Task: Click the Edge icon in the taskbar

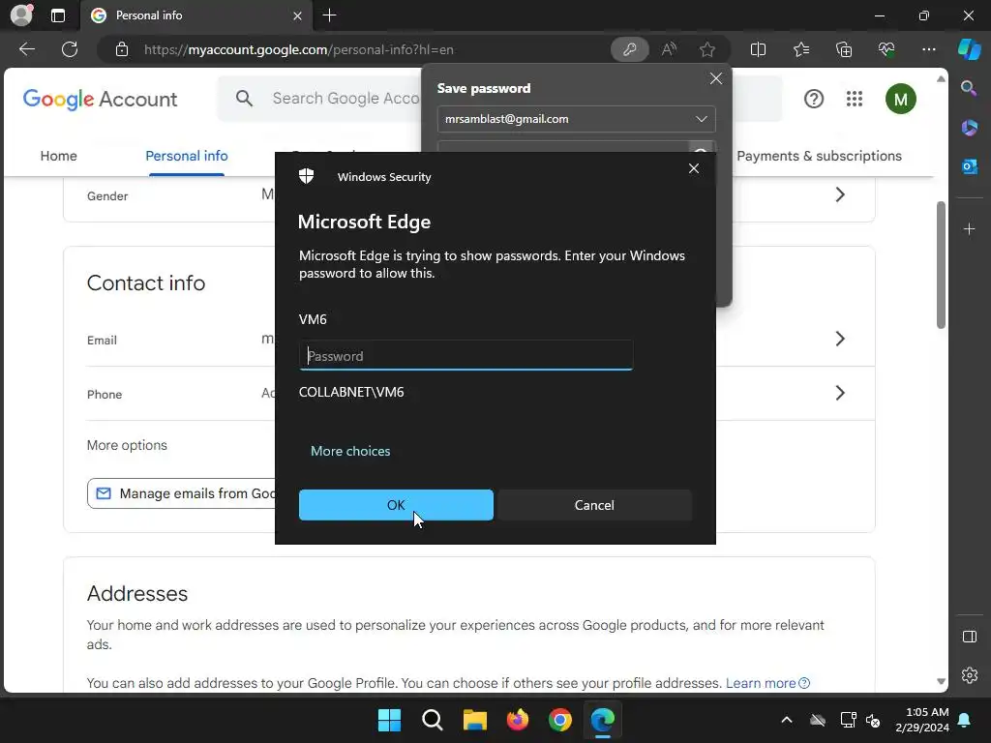Action: click(602, 720)
